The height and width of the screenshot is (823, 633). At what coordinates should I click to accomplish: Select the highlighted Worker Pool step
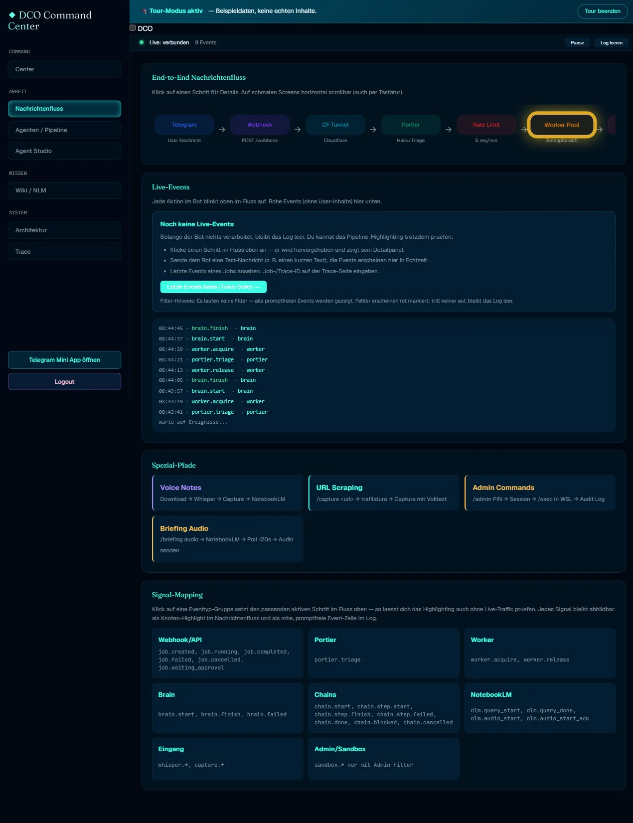(562, 125)
